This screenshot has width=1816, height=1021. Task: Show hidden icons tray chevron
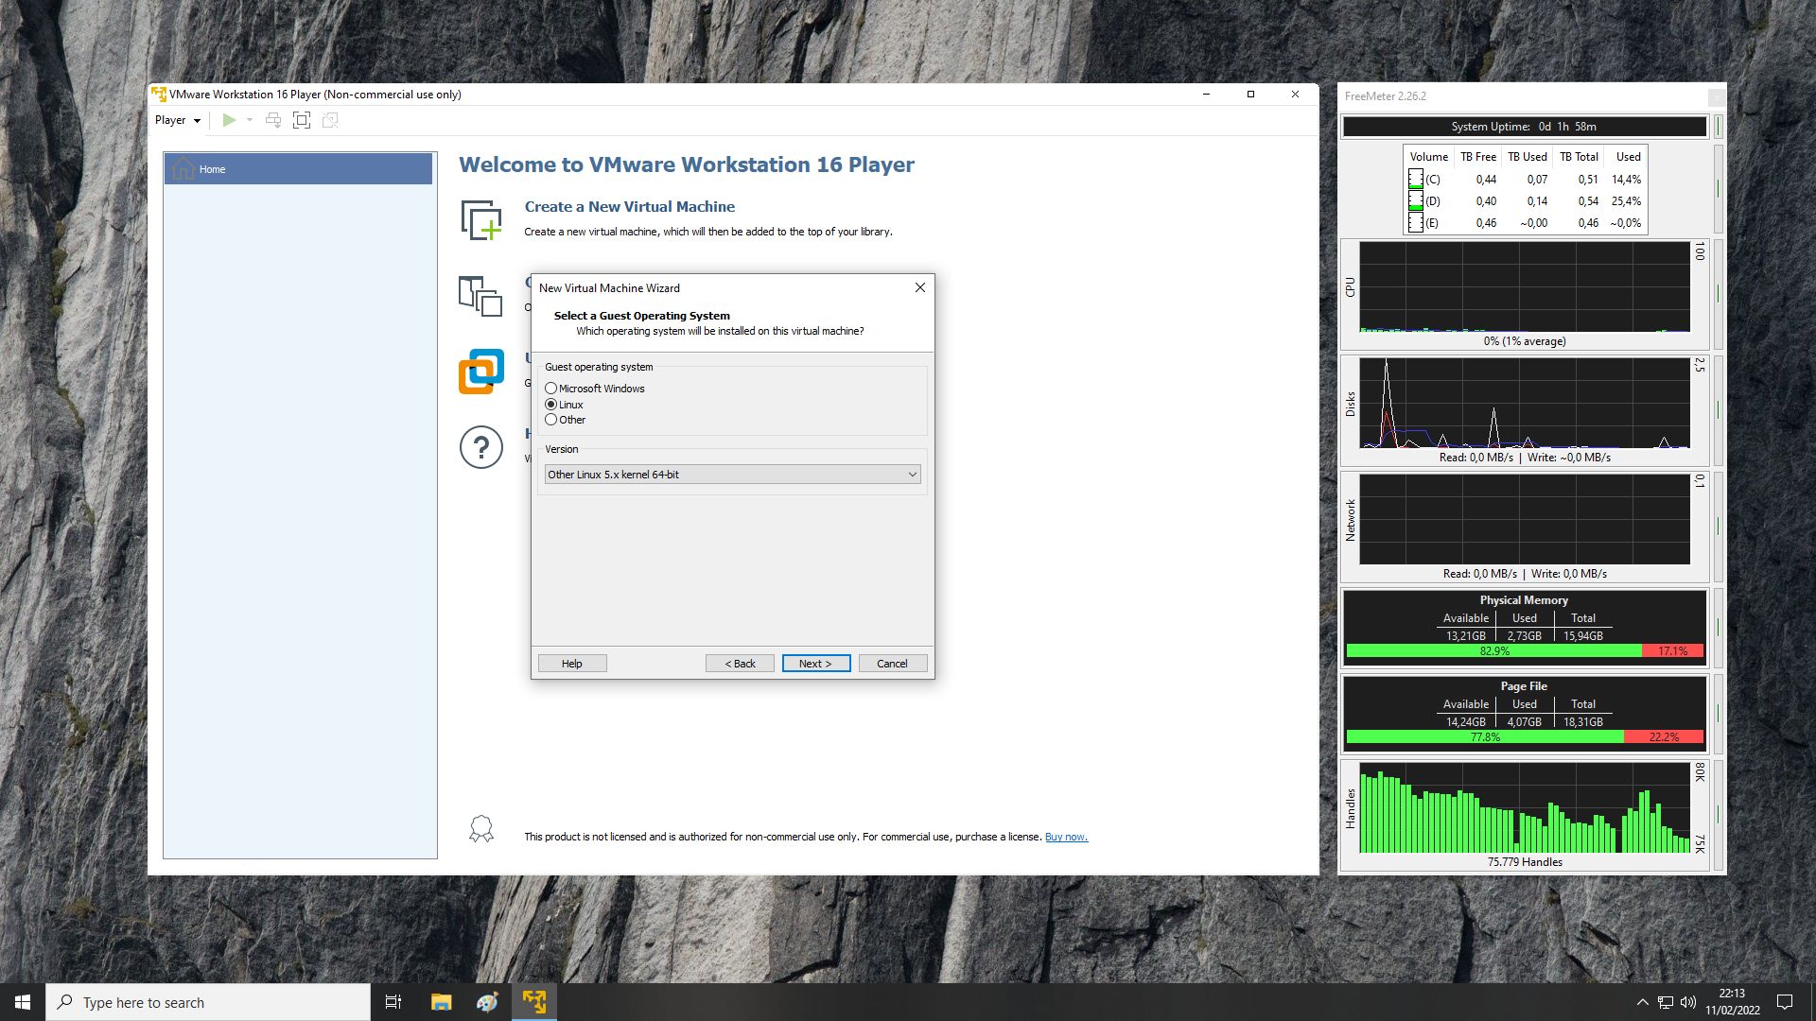(1642, 1002)
